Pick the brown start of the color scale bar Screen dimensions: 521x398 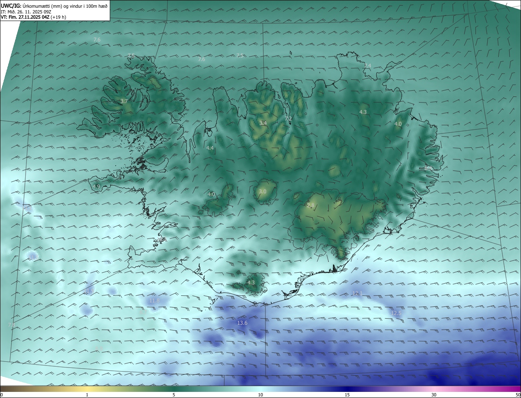[5, 389]
